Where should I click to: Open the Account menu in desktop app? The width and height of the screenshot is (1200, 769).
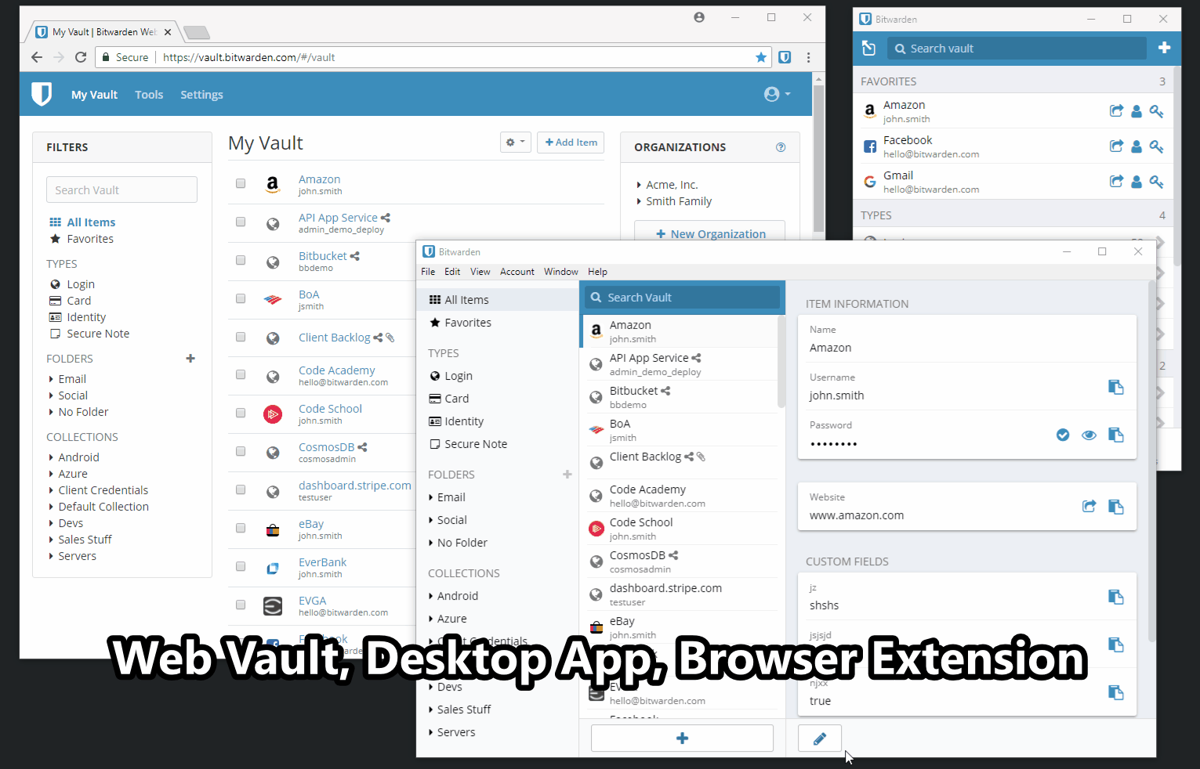(517, 272)
